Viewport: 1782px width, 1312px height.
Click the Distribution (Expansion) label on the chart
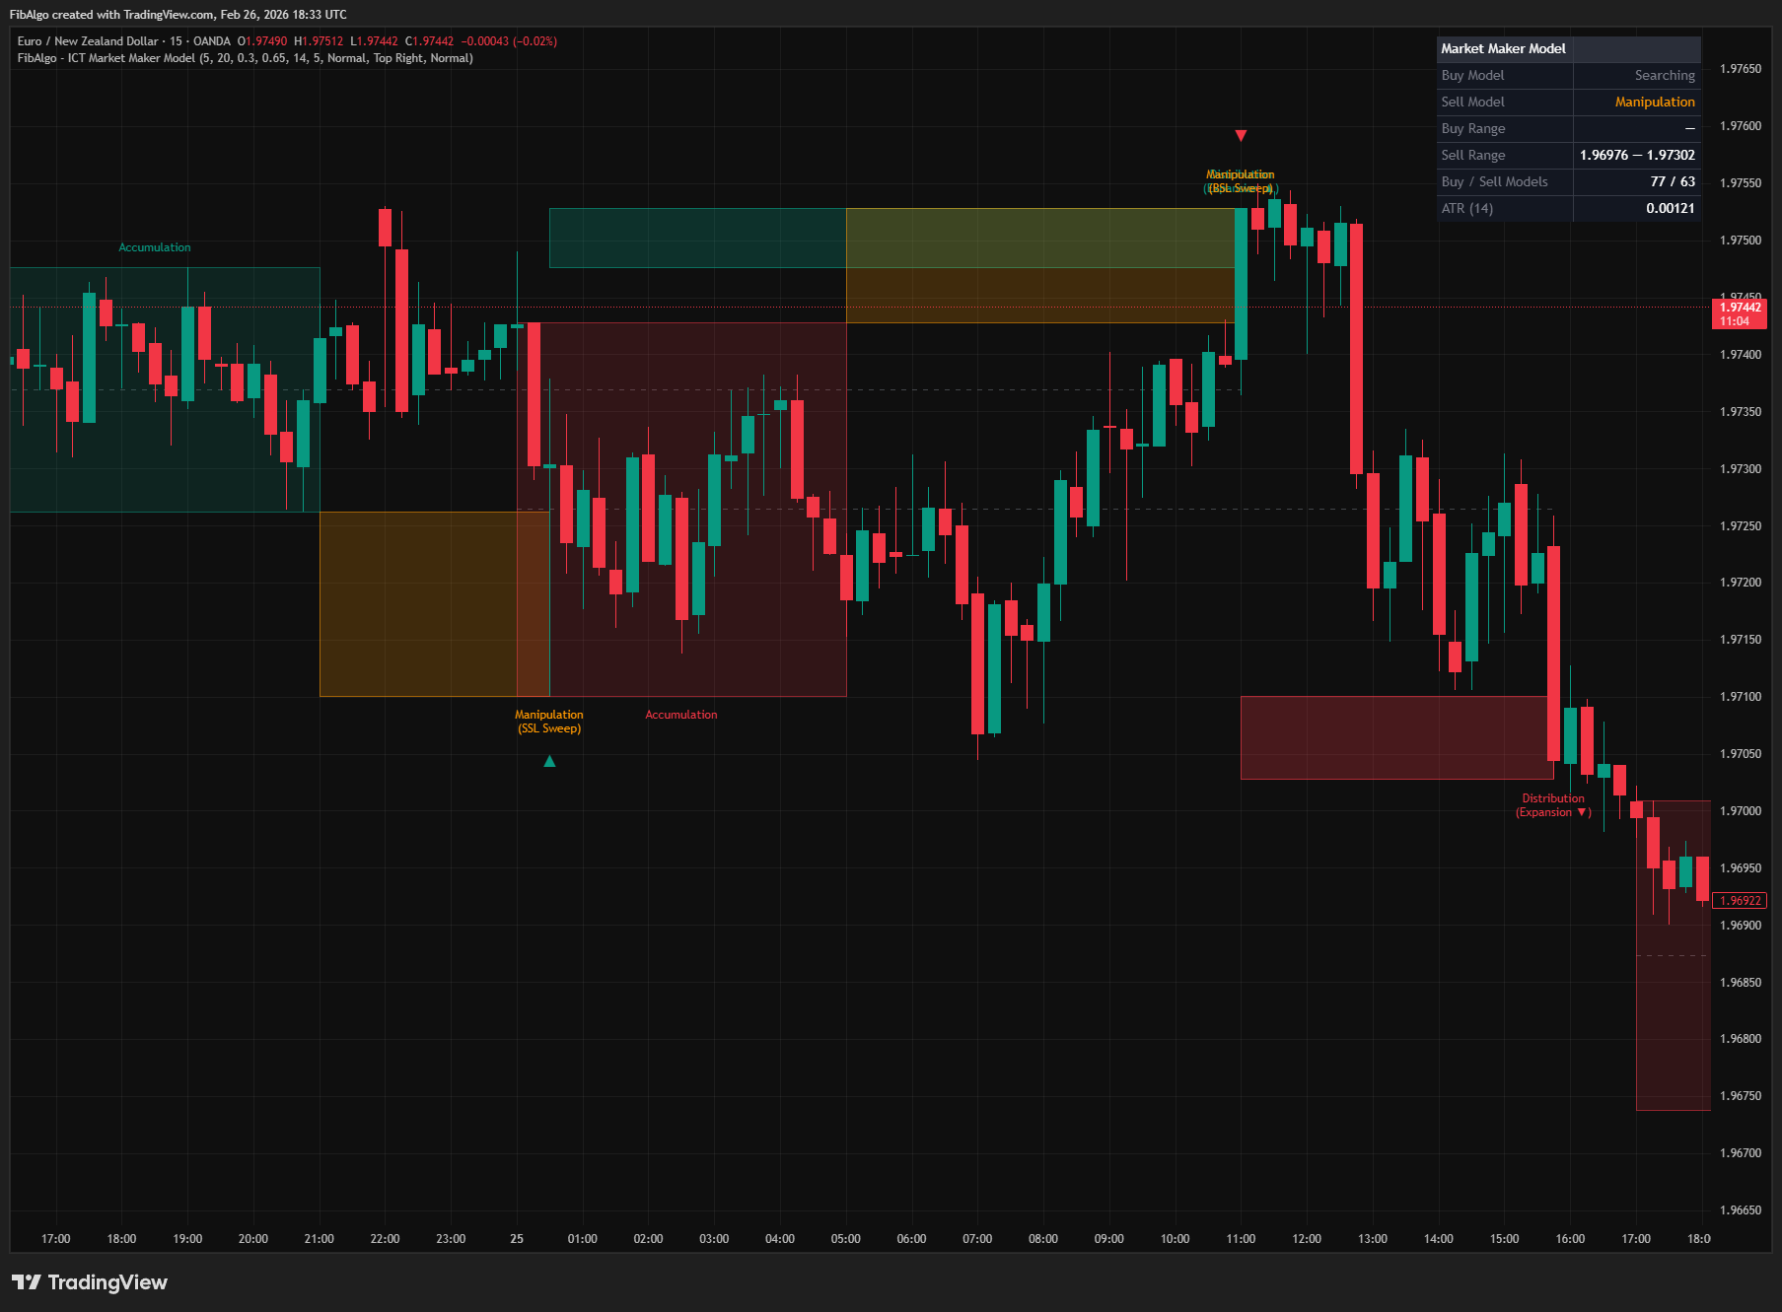(x=1552, y=805)
